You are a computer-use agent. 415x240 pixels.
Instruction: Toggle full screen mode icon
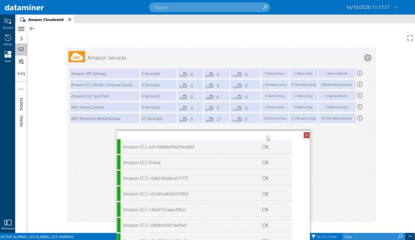[x=410, y=38]
